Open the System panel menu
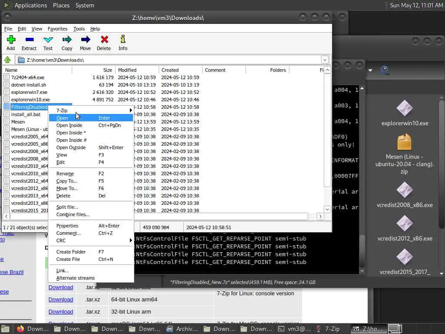Viewport: 445px width, 334px height. [85, 5]
